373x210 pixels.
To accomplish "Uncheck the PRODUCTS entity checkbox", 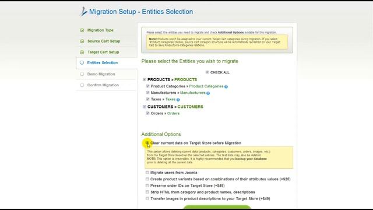I will coord(145,79).
